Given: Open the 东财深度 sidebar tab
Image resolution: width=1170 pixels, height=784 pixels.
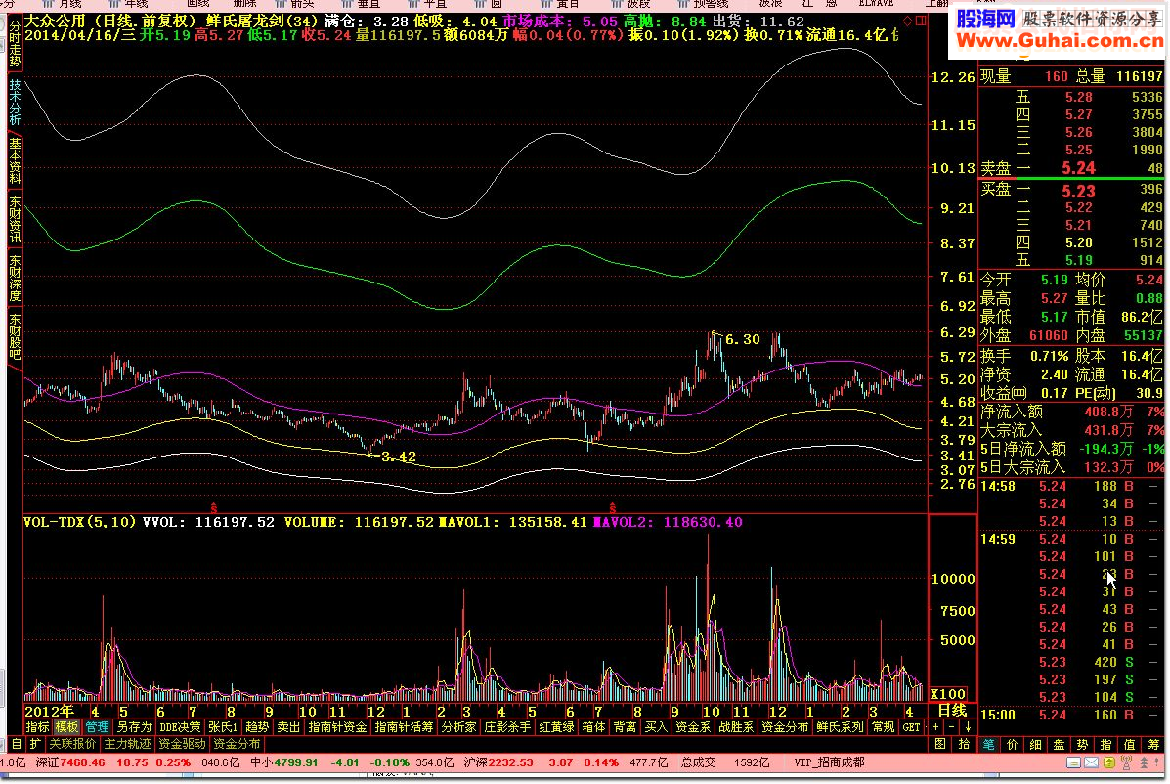Looking at the screenshot, I should tap(15, 279).
